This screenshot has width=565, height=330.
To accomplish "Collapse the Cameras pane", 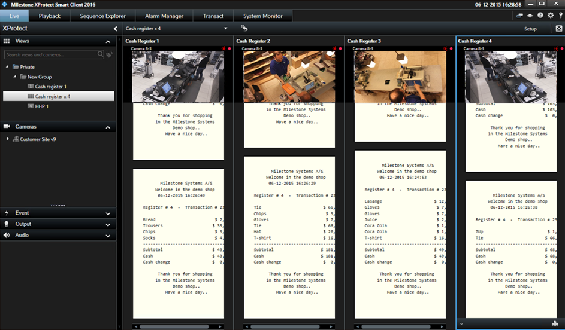I will (108, 127).
